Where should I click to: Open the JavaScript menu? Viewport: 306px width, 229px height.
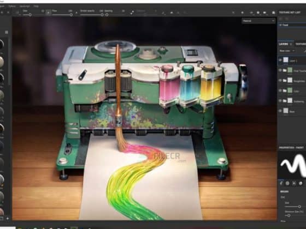click(x=25, y=6)
